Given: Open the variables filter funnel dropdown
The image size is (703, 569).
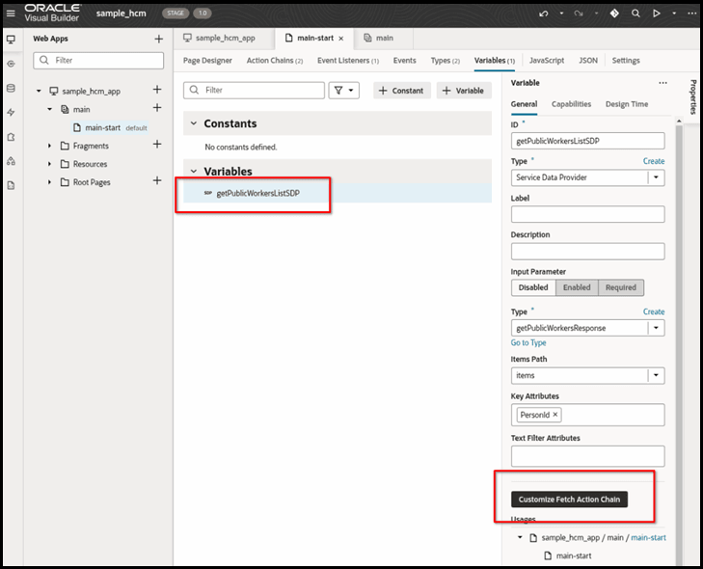Looking at the screenshot, I should [344, 91].
